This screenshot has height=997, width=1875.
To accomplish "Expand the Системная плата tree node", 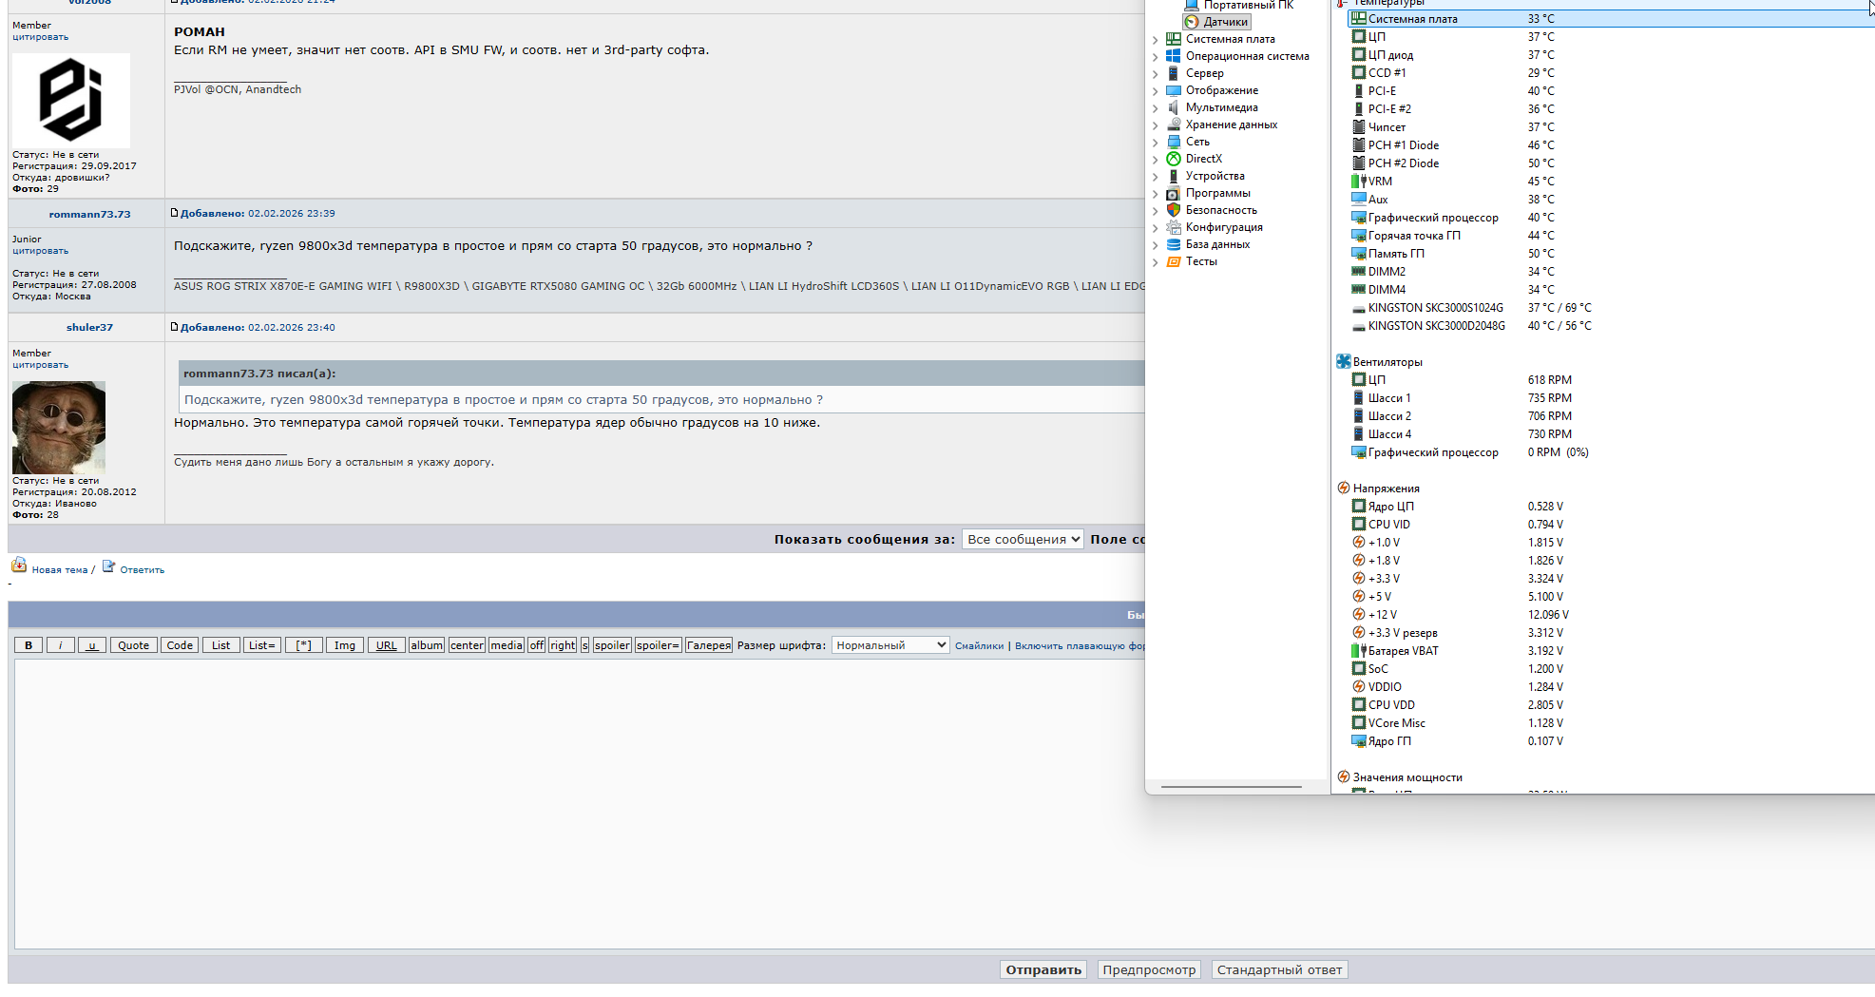I will tap(1155, 40).
